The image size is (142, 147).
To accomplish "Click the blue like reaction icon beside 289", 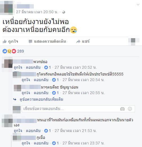I will (x=5, y=51).
